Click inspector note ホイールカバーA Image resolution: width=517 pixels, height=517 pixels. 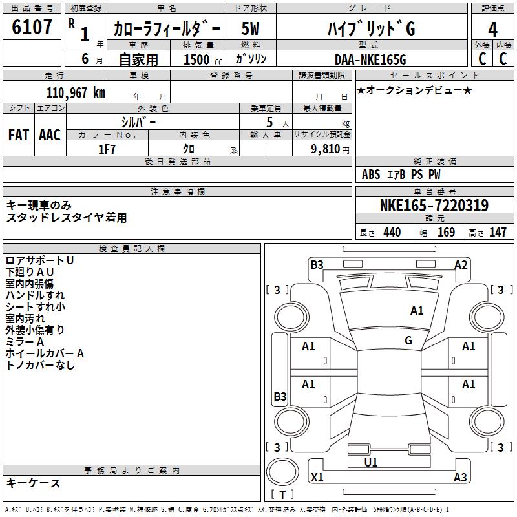45,353
